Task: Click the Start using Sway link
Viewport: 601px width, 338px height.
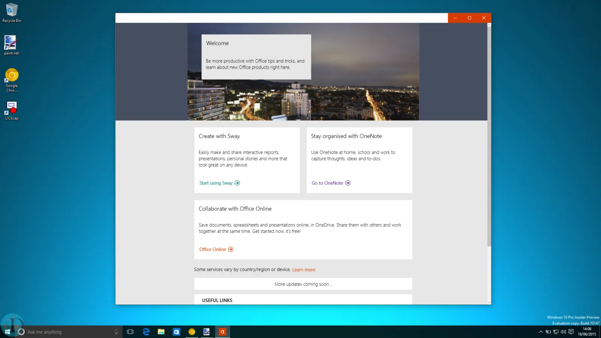Action: (x=216, y=183)
